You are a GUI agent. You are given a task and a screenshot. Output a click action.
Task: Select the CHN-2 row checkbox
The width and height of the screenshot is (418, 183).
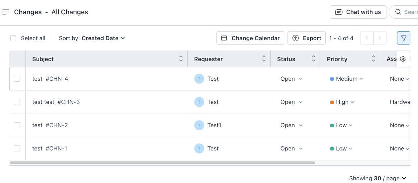[x=17, y=125]
